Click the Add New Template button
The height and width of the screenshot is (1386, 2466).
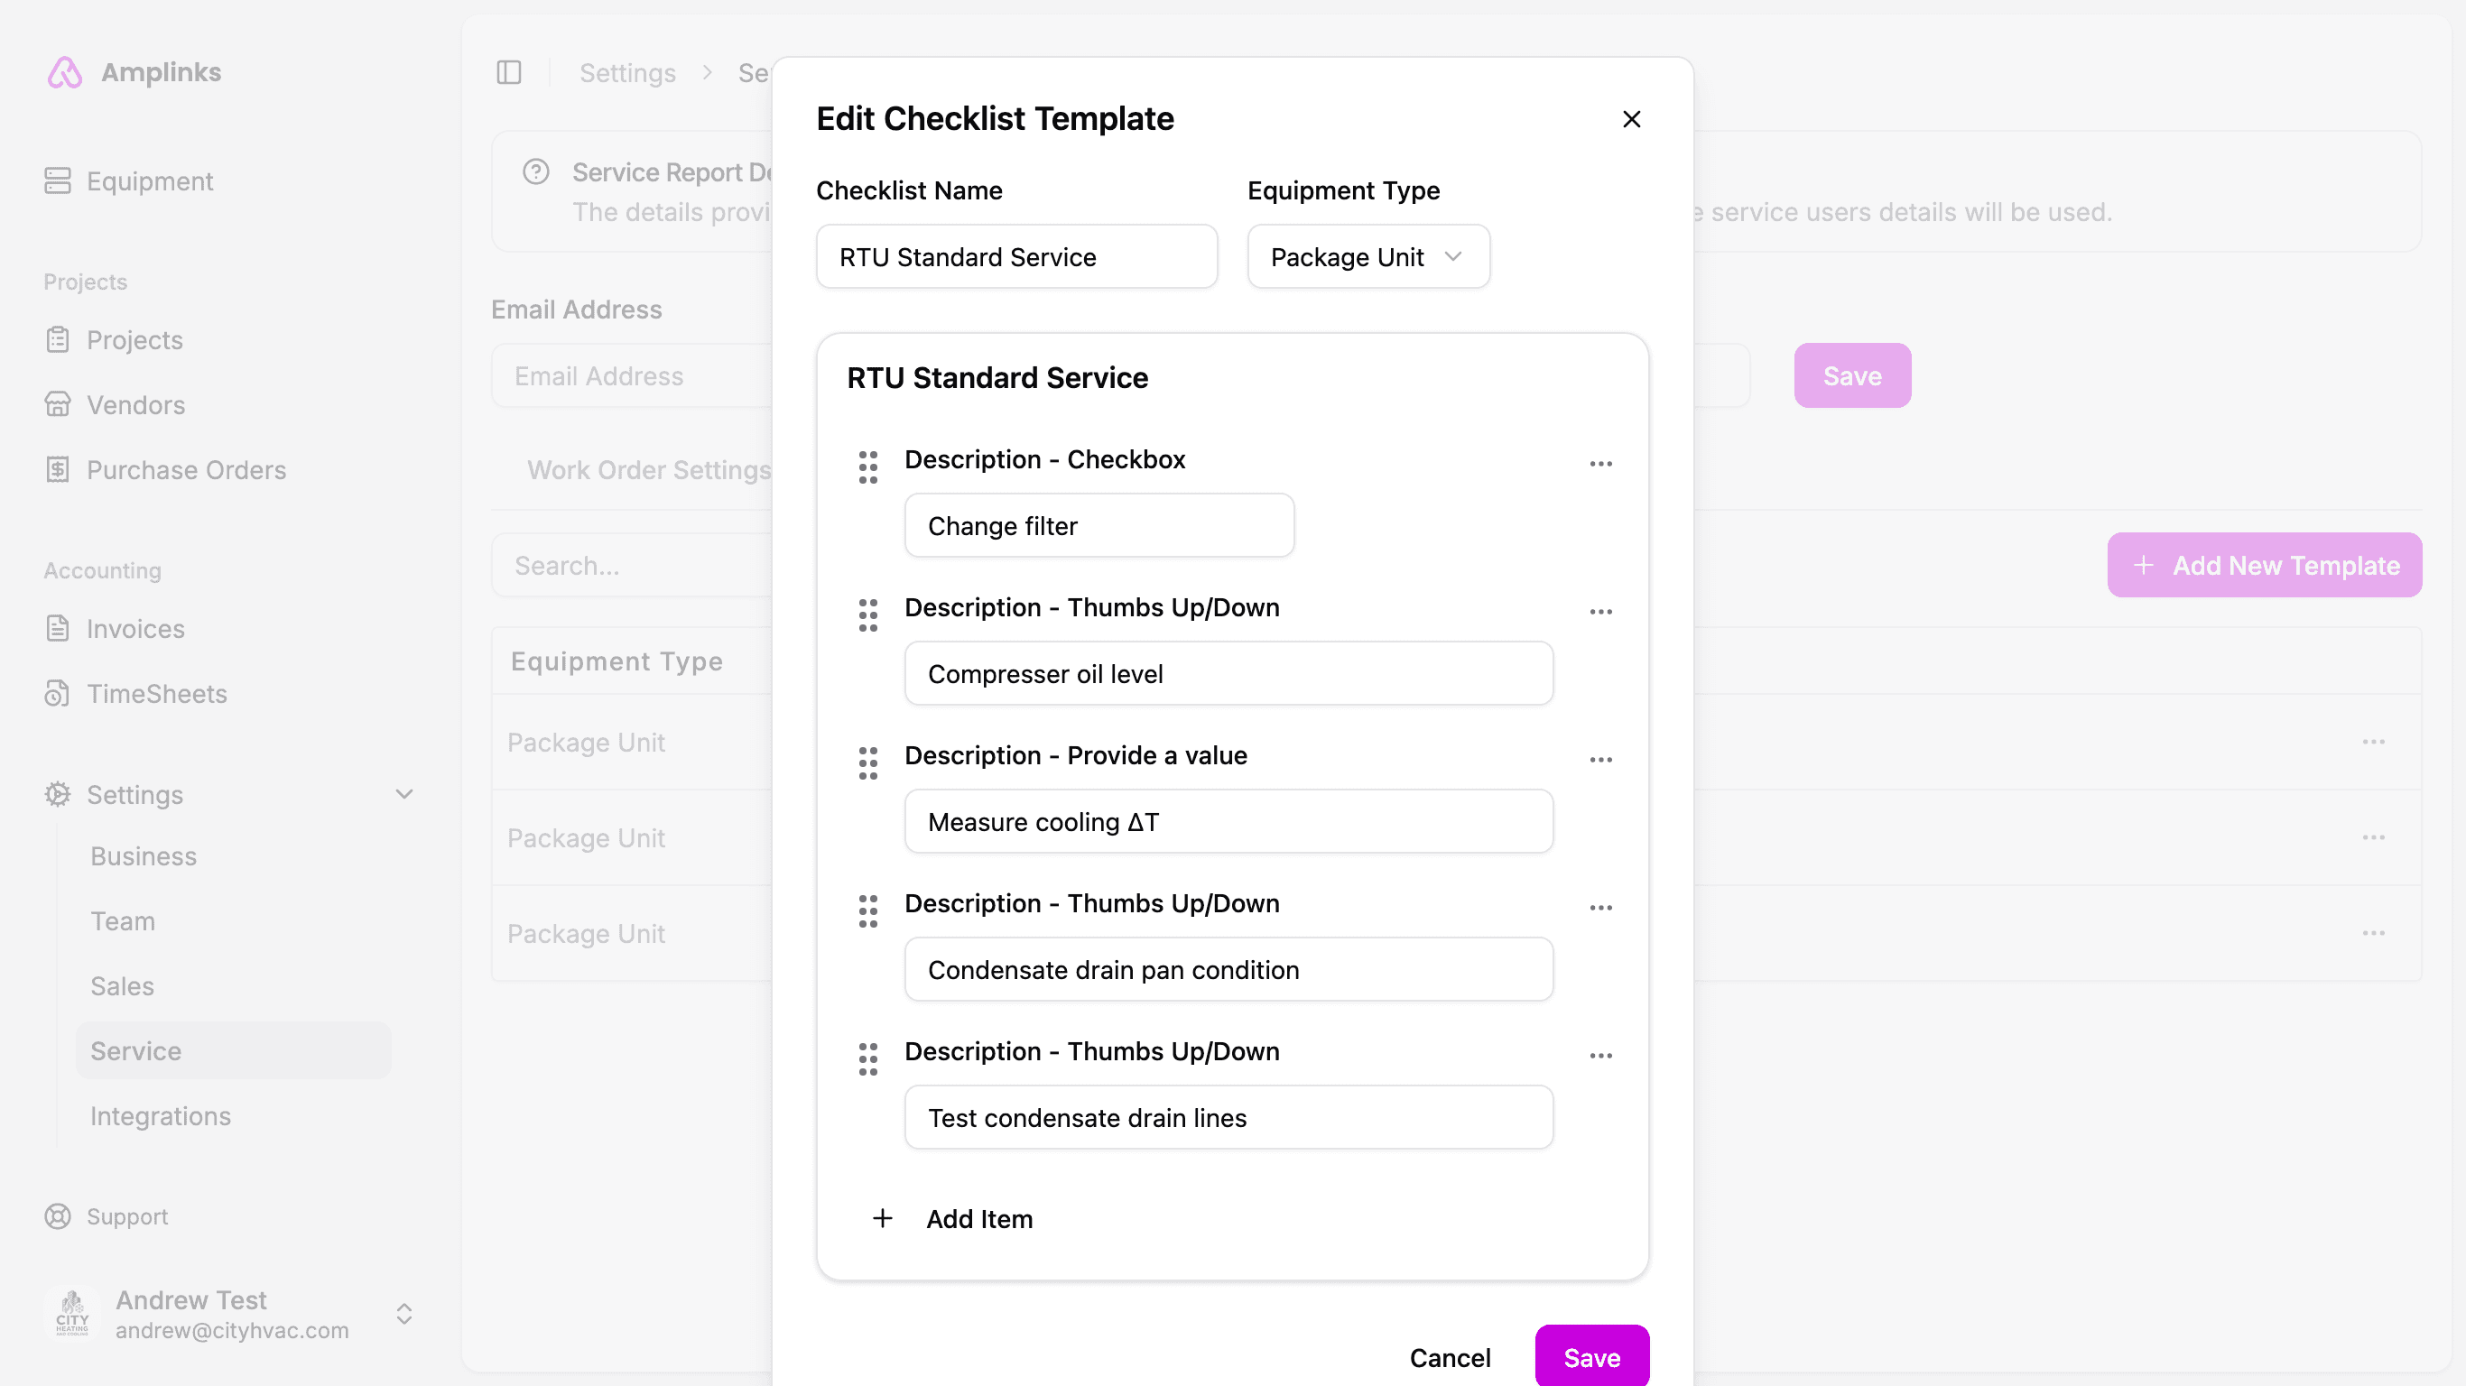point(2264,566)
